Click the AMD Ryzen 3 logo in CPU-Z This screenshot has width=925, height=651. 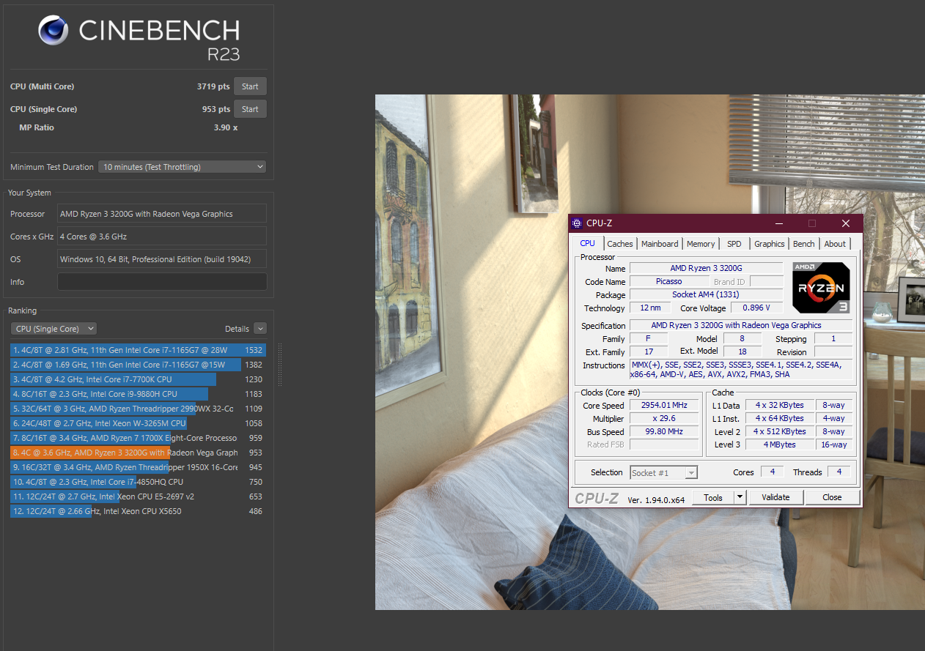(x=821, y=288)
